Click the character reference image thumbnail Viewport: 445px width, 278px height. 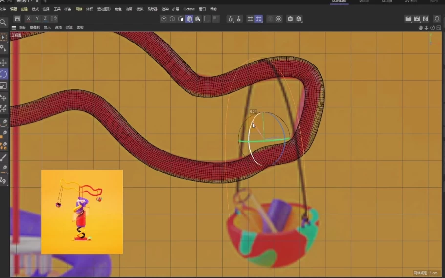click(82, 212)
